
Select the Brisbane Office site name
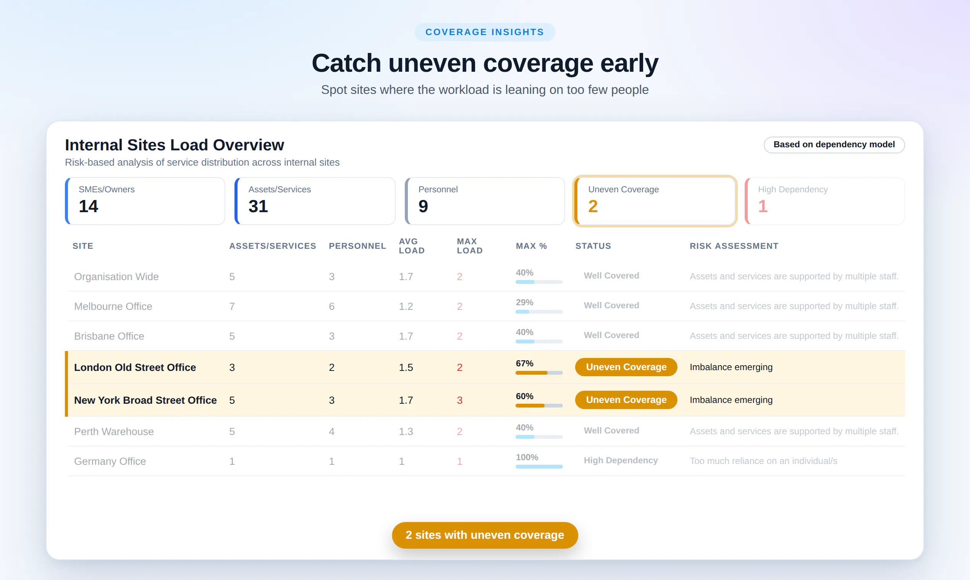point(109,336)
